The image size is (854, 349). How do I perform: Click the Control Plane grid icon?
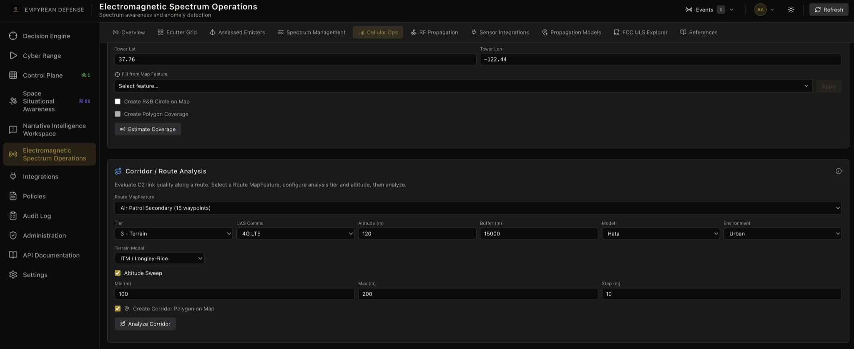pos(13,75)
